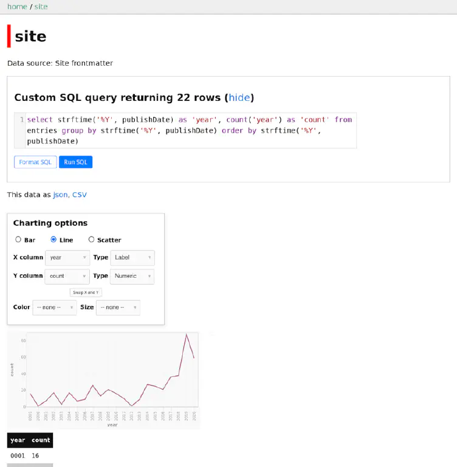Click the year column header
This screenshot has height=467, width=457.
coord(18,440)
